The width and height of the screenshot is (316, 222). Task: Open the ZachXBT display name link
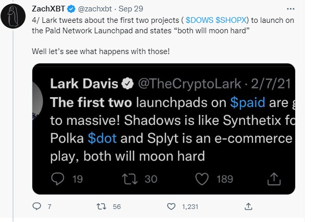pyautogui.click(x=48, y=9)
